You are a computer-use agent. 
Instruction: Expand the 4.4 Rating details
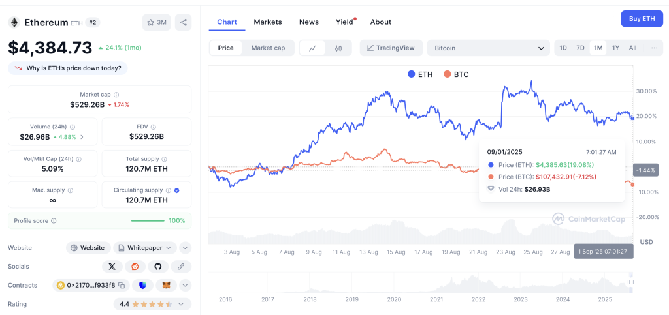(x=181, y=304)
